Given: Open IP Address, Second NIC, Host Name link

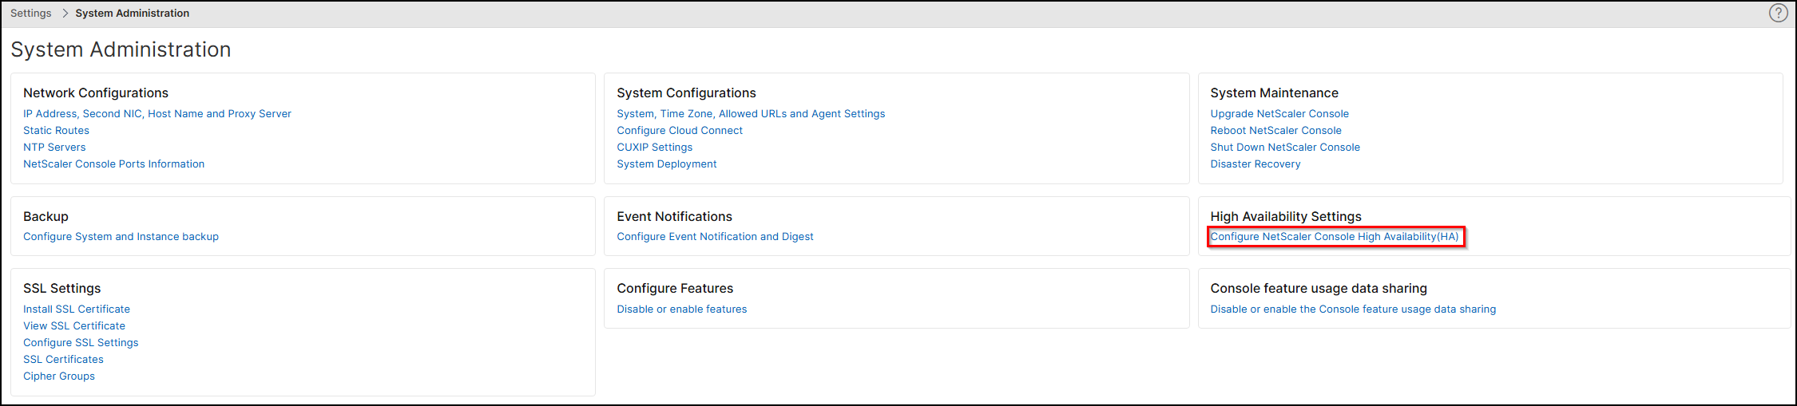Looking at the screenshot, I should coord(157,114).
